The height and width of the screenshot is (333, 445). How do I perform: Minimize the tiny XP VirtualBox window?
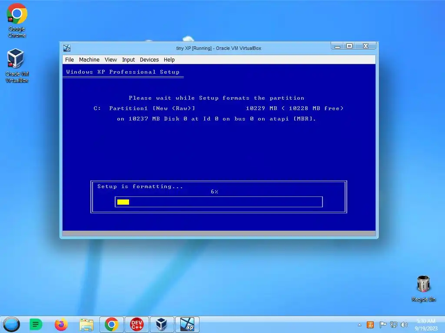click(x=337, y=46)
